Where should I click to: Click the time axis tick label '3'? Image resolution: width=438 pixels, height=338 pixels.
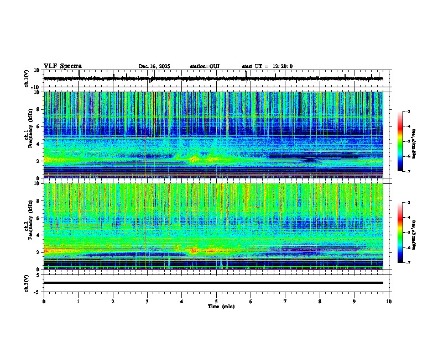(x=147, y=302)
